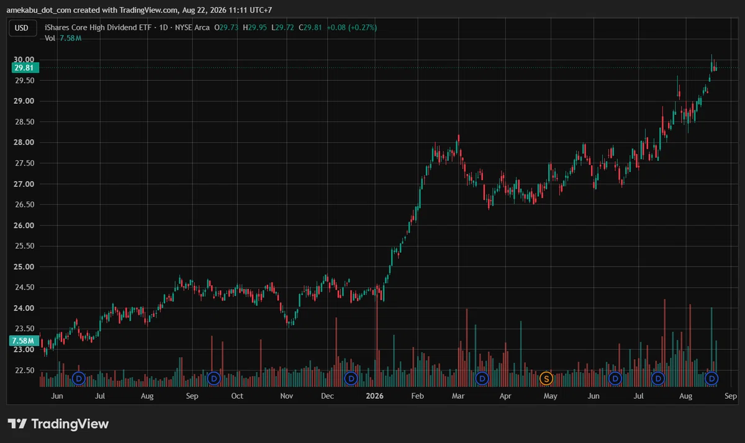This screenshot has width=745, height=443.
Task: Click the Vol 7.58M indicator legend
Action: [63, 38]
